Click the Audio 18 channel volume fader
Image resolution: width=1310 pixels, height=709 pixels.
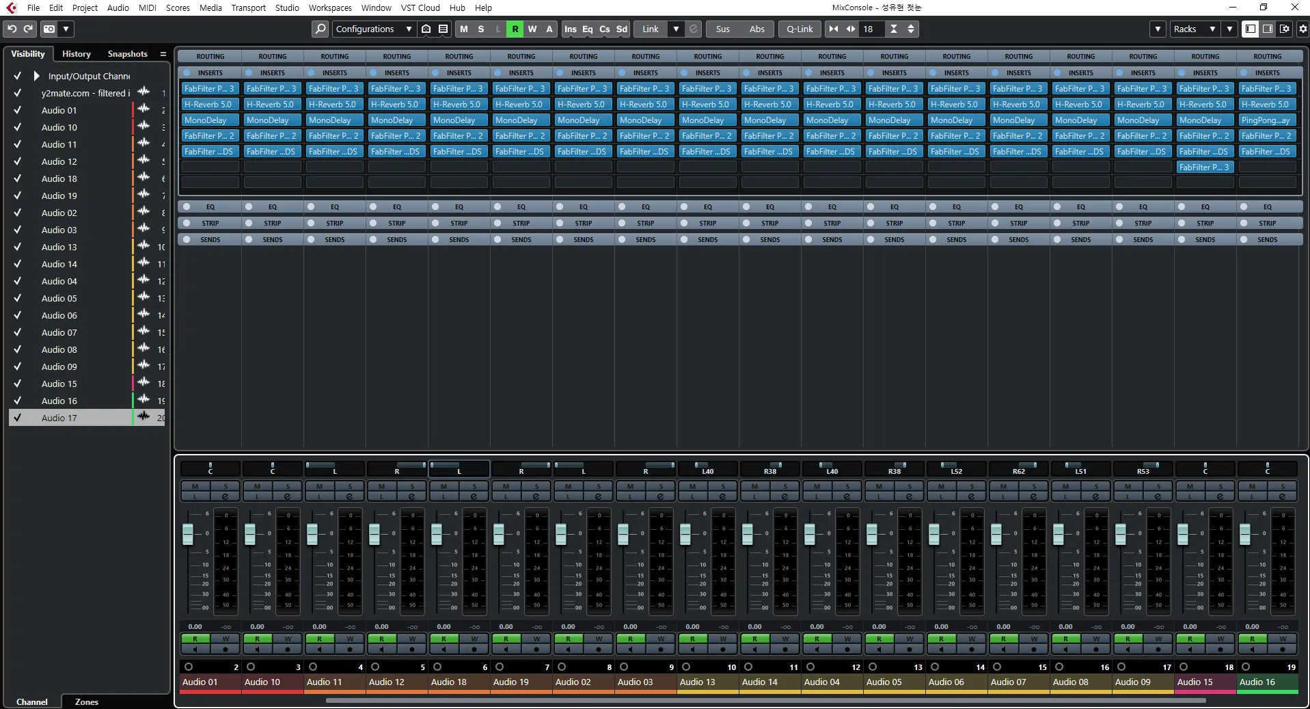tap(437, 534)
